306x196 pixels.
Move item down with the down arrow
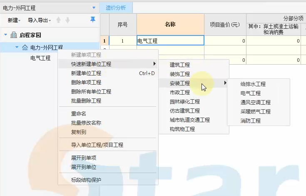(x=67, y=20)
